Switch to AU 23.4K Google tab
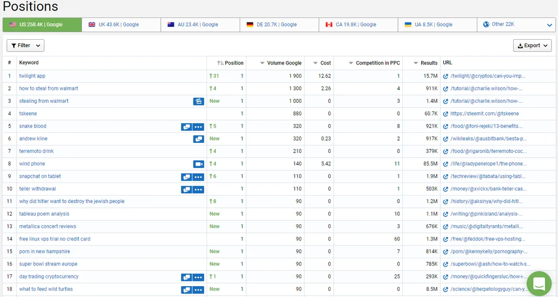 [200, 25]
